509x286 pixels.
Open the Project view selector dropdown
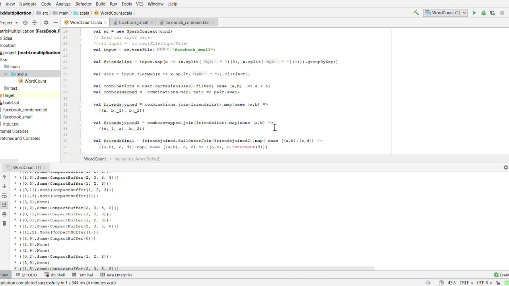click(x=9, y=23)
